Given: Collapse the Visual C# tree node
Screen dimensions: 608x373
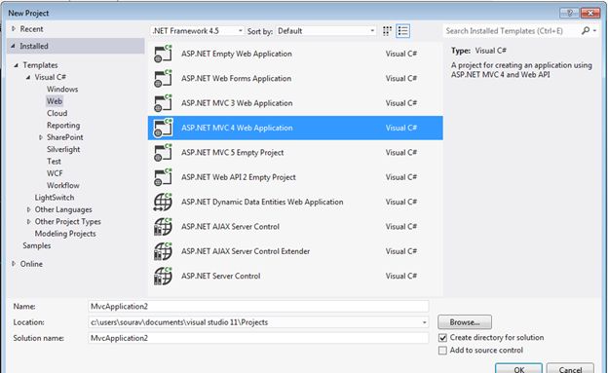Looking at the screenshot, I should pyautogui.click(x=28, y=77).
